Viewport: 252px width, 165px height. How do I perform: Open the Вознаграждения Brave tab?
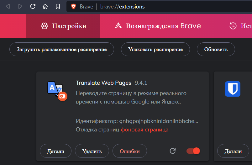coord(158,26)
